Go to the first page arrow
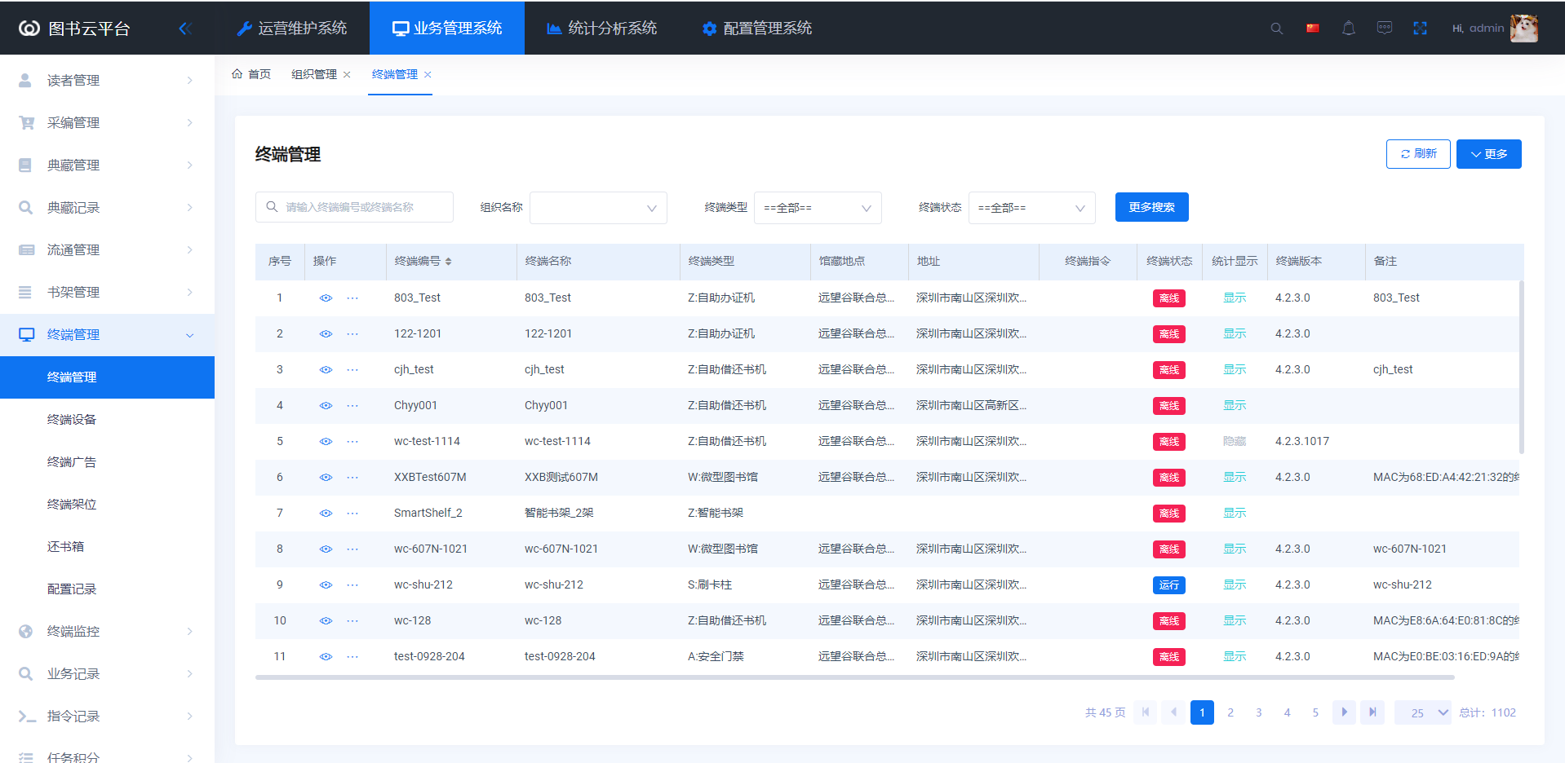The width and height of the screenshot is (1565, 763). click(x=1146, y=712)
